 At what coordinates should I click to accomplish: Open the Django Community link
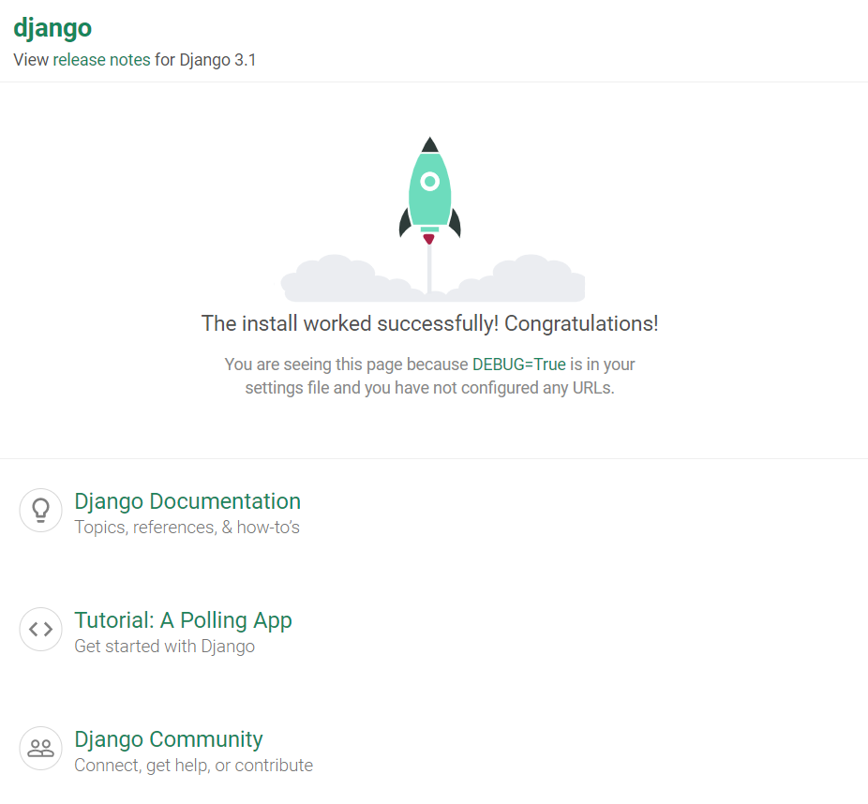(x=169, y=739)
